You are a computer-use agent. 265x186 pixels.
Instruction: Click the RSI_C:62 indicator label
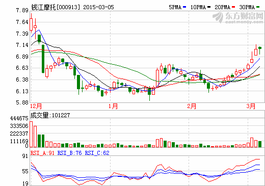[x=97, y=153]
